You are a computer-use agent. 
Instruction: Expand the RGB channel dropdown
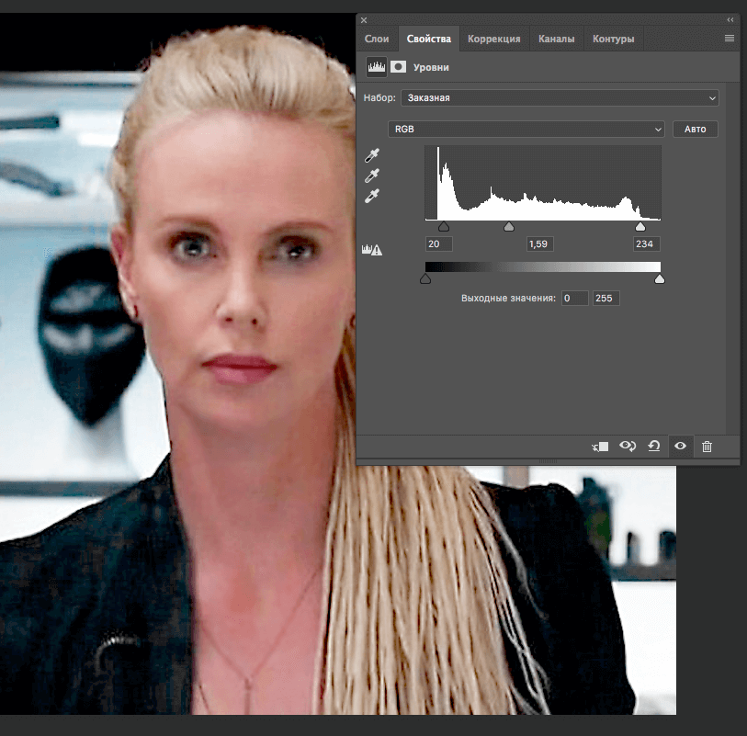coord(526,130)
